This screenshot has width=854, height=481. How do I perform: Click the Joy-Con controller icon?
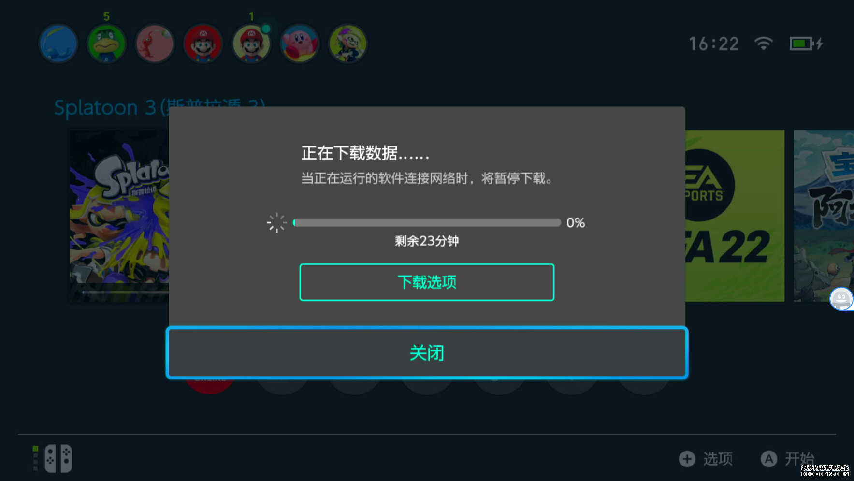coord(58,458)
